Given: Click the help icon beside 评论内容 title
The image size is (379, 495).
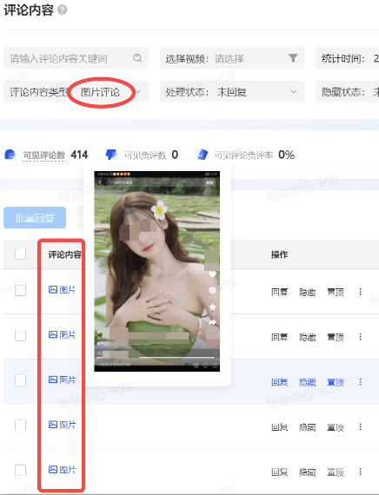Looking at the screenshot, I should pyautogui.click(x=63, y=10).
